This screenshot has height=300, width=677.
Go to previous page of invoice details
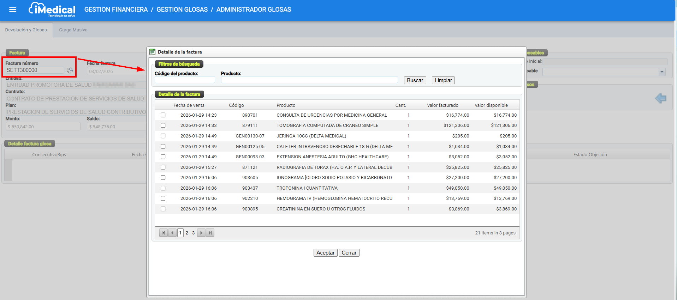click(172, 233)
